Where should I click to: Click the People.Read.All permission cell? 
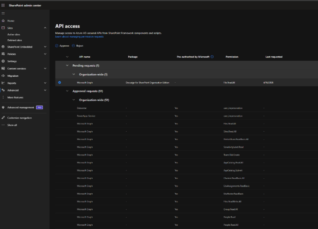tap(231, 225)
